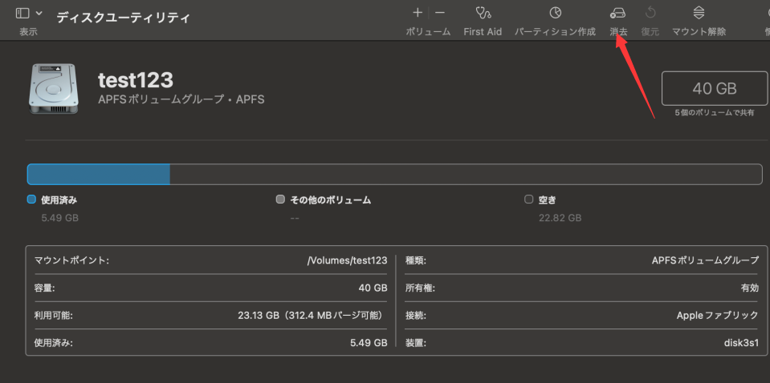The height and width of the screenshot is (383, 770).
Task: Click the 消去 erase icon
Action: coord(618,13)
